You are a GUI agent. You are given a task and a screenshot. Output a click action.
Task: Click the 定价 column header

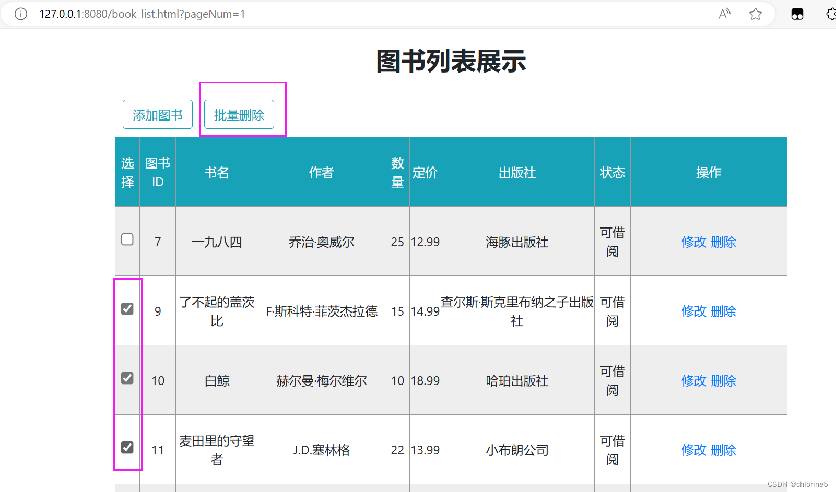pos(425,173)
